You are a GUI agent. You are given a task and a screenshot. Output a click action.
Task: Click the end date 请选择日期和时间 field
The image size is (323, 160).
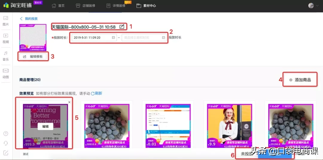point(144,37)
